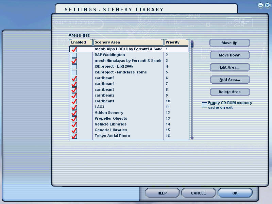Toggle Empty CD-ROM scenery cache on exit
The height and width of the screenshot is (204, 272).
point(204,105)
